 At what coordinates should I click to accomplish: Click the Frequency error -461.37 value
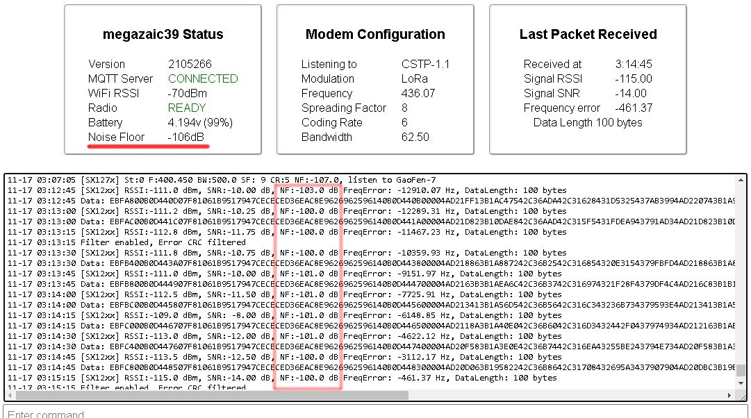634,108
